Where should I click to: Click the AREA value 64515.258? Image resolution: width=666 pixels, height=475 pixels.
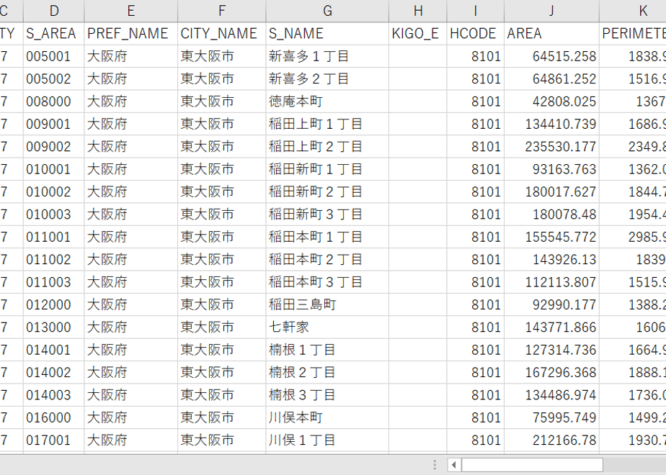(551, 56)
